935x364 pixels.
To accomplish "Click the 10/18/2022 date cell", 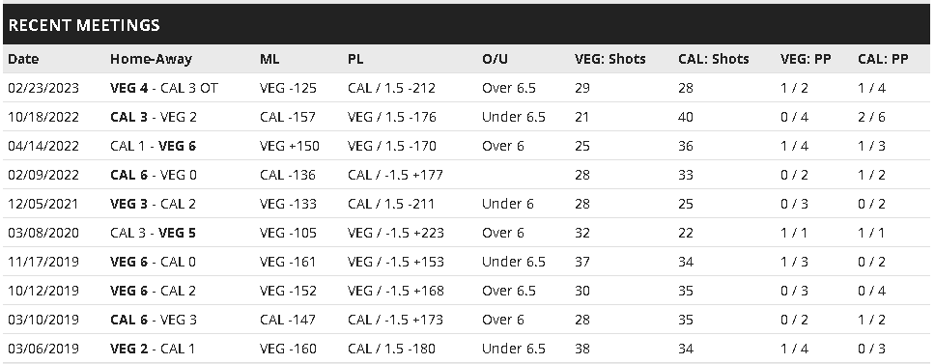I will tap(43, 117).
